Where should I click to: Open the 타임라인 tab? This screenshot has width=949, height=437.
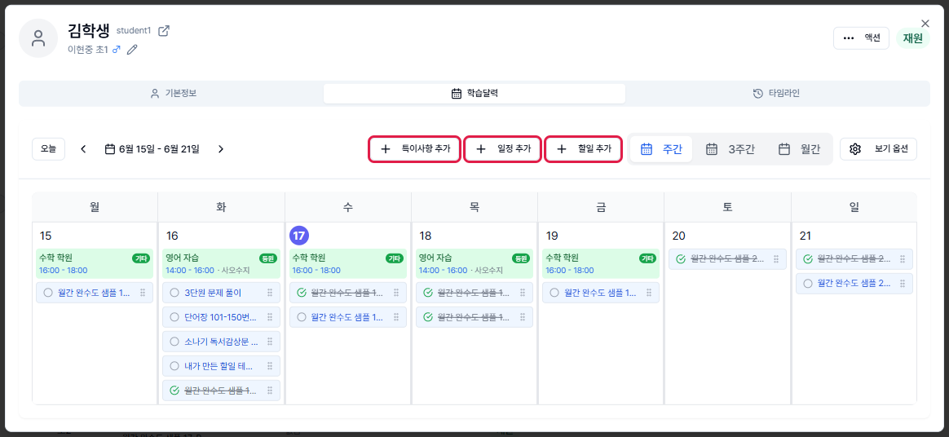pos(776,93)
